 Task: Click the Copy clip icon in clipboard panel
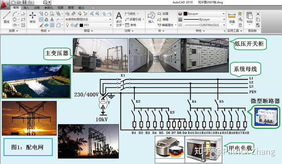pos(258,19)
